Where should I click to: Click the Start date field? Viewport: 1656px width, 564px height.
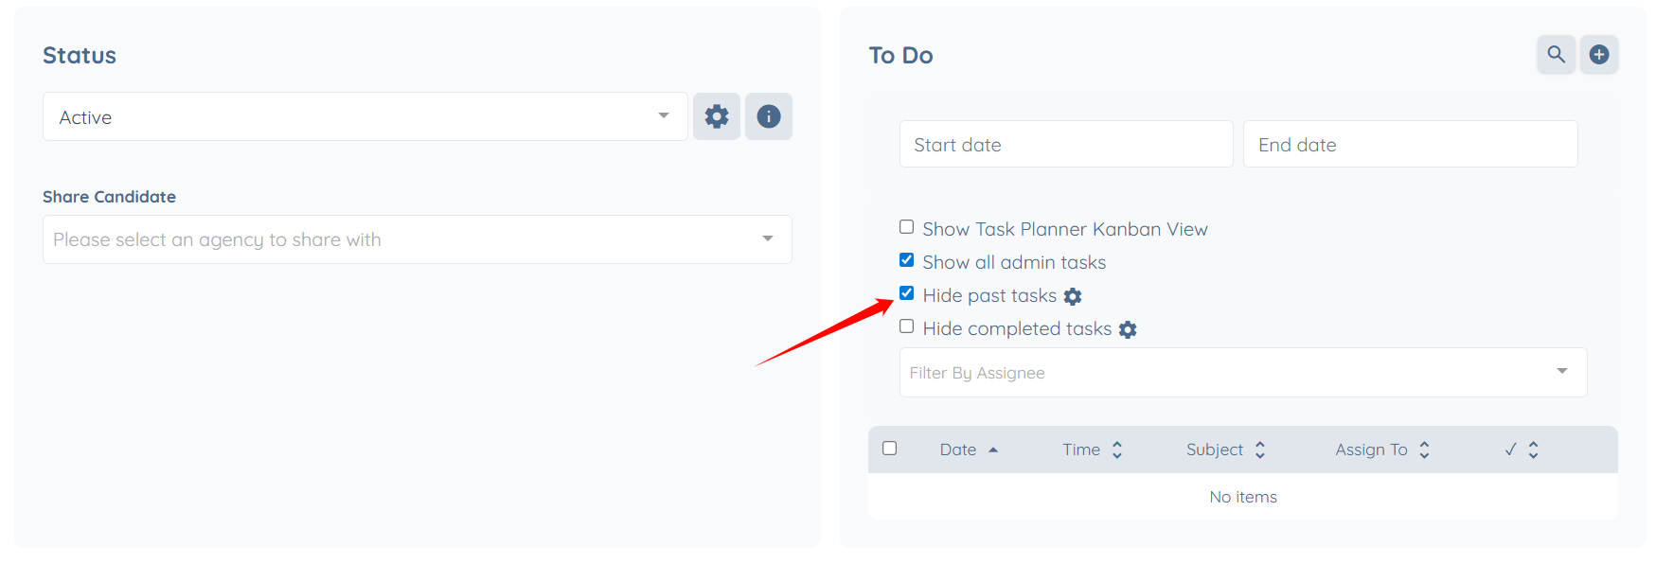1065,145
